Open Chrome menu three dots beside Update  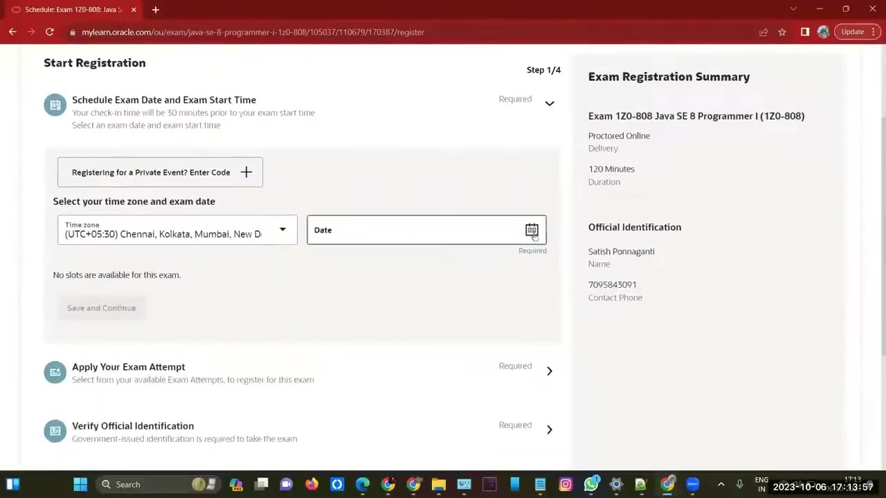pyautogui.click(x=874, y=32)
